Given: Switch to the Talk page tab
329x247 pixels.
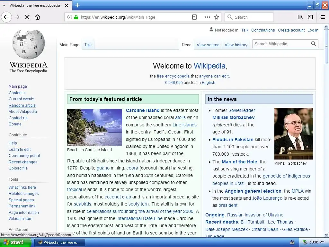Looking at the screenshot, I should (x=88, y=45).
